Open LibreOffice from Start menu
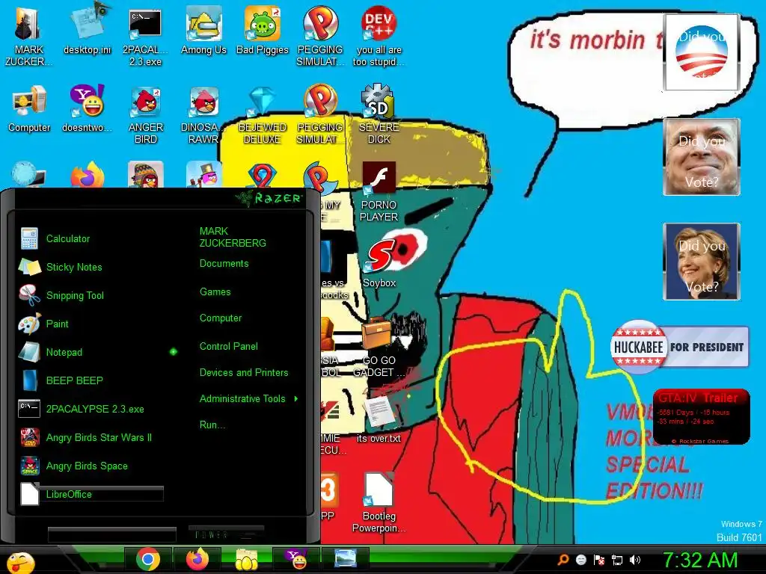Screen dimensions: 766x574 point(91,494)
